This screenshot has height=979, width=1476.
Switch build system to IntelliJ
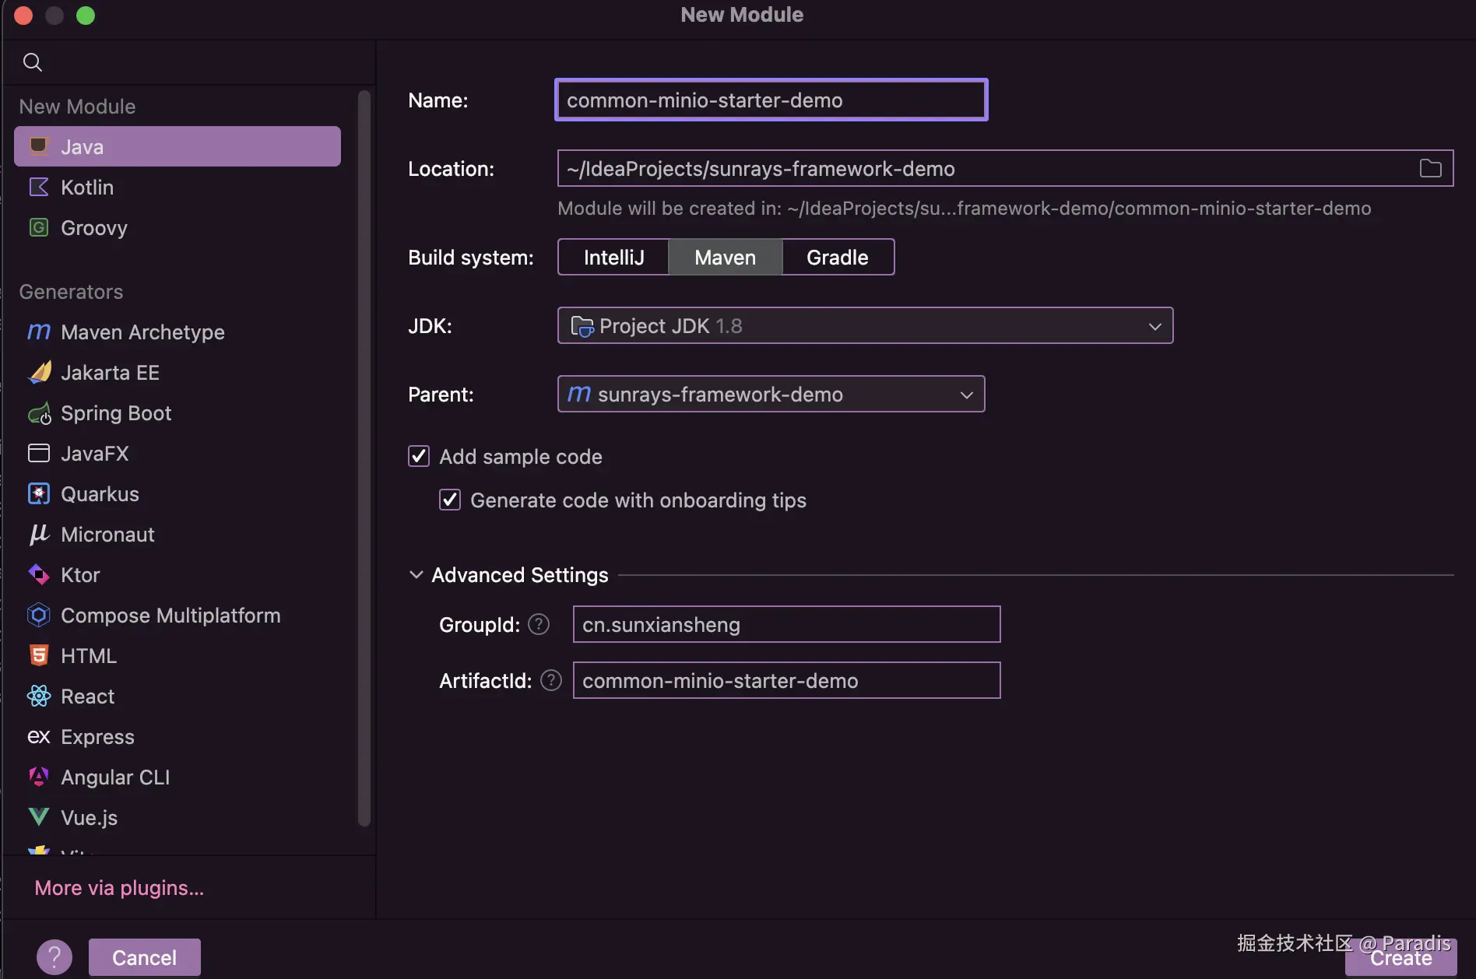pyautogui.click(x=613, y=257)
